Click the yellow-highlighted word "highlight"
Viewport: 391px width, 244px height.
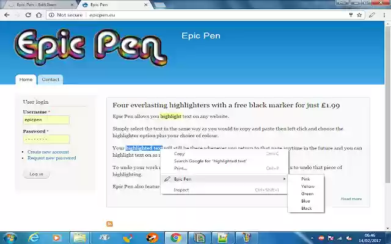[171, 117]
